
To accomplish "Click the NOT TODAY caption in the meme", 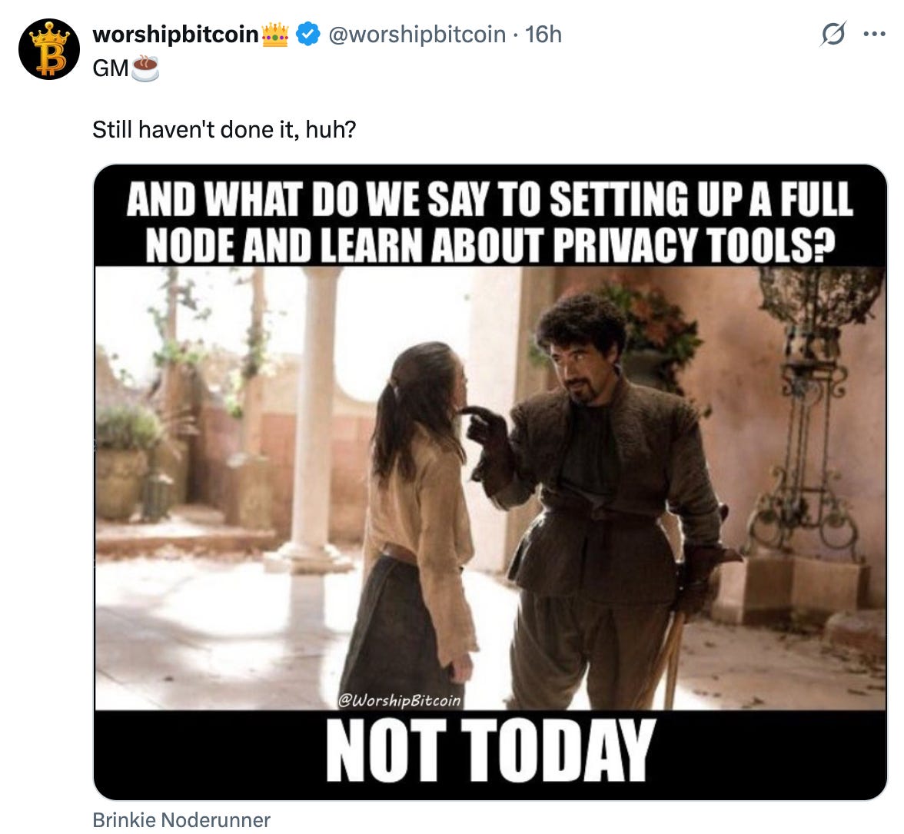I will coord(490,750).
